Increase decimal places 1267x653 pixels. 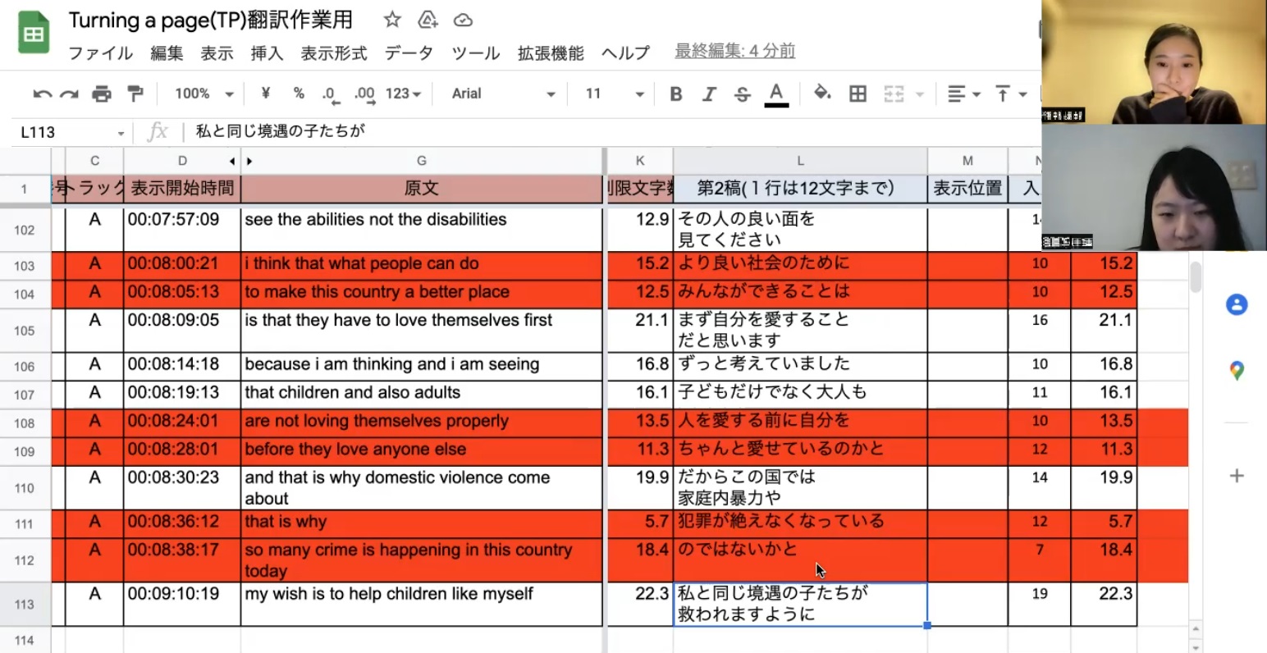pos(364,94)
